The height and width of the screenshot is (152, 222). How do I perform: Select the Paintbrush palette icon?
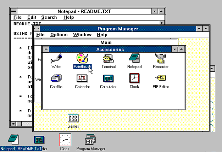pos(82,58)
